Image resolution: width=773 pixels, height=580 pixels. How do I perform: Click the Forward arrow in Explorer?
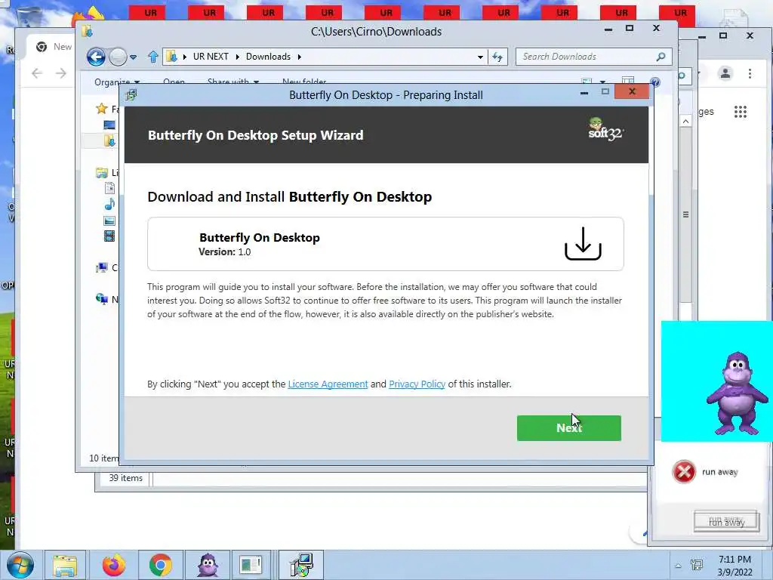click(x=118, y=57)
